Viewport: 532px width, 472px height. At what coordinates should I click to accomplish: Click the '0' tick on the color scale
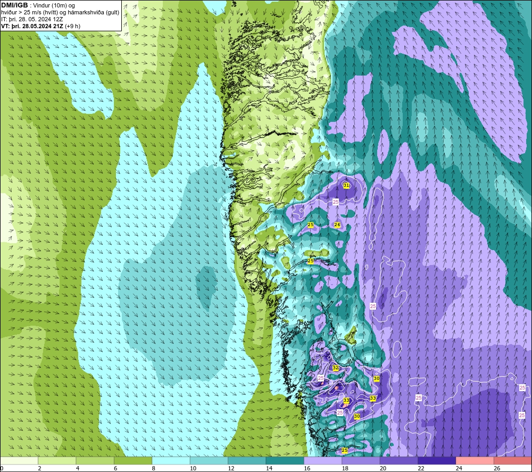2,468
